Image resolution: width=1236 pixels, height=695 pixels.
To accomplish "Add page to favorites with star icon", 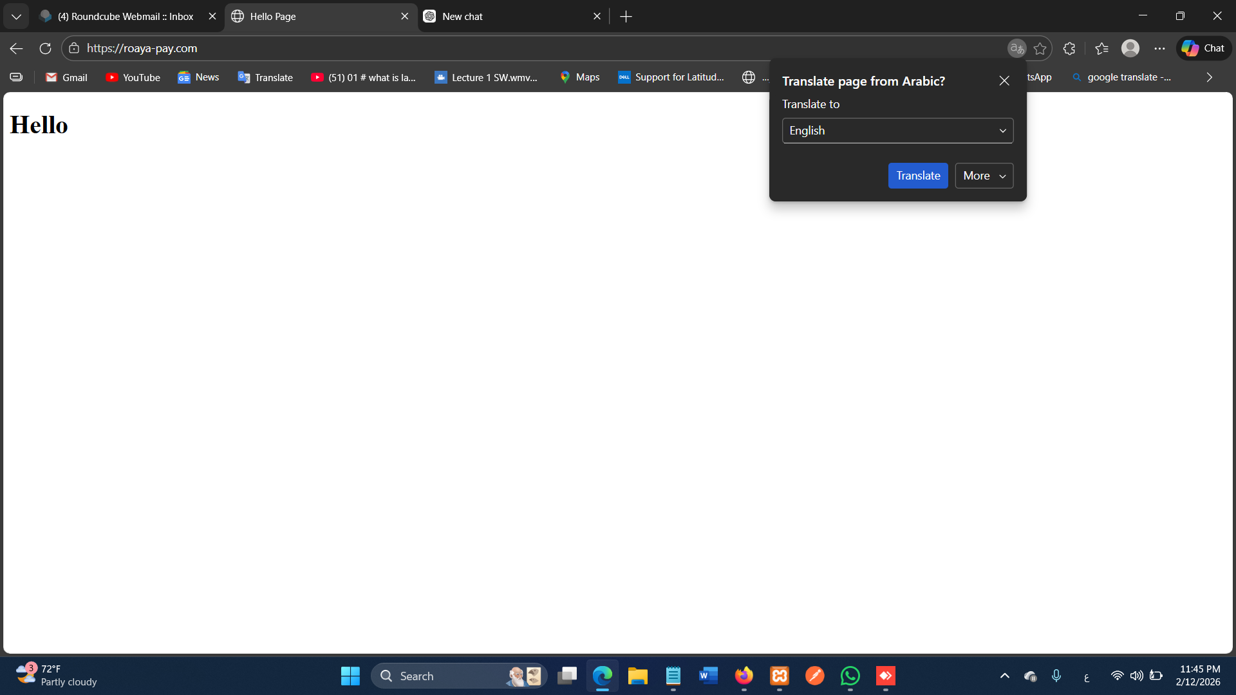I will click(1040, 48).
